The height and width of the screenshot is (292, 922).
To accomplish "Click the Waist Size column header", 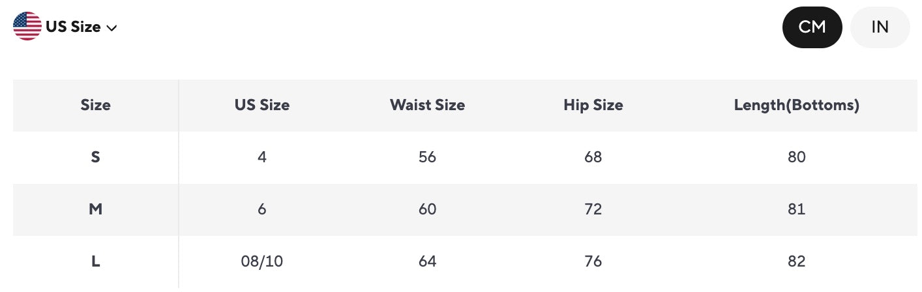I will [428, 105].
